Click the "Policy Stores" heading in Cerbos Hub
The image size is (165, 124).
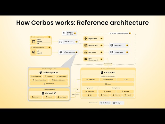pos(116,88)
